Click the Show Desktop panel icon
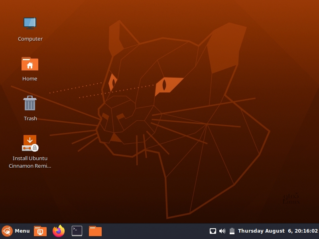The width and height of the screenshot is (319, 239). tap(40, 231)
